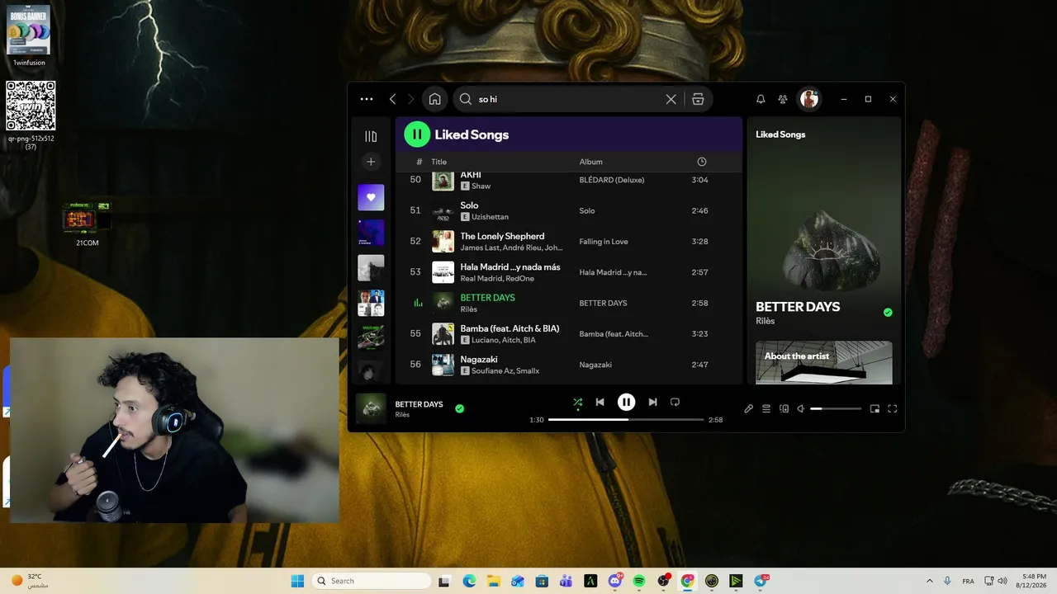The height and width of the screenshot is (594, 1057).
Task: Go back in Spotify navigation
Action: coord(392,99)
